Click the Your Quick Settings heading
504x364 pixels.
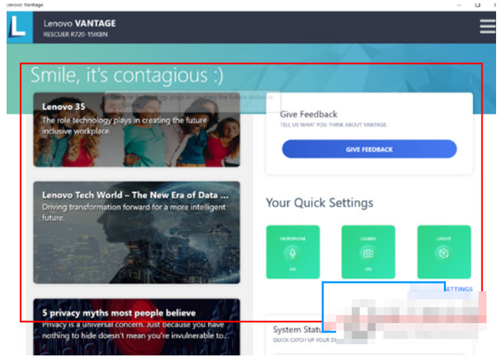pos(319,203)
